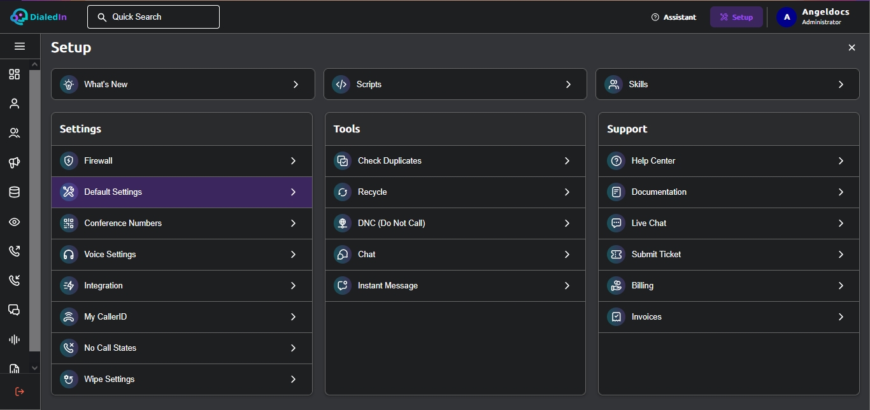Screen dimensions: 870x410
Task: Click the Submit Ticket icon
Action: tap(616, 255)
